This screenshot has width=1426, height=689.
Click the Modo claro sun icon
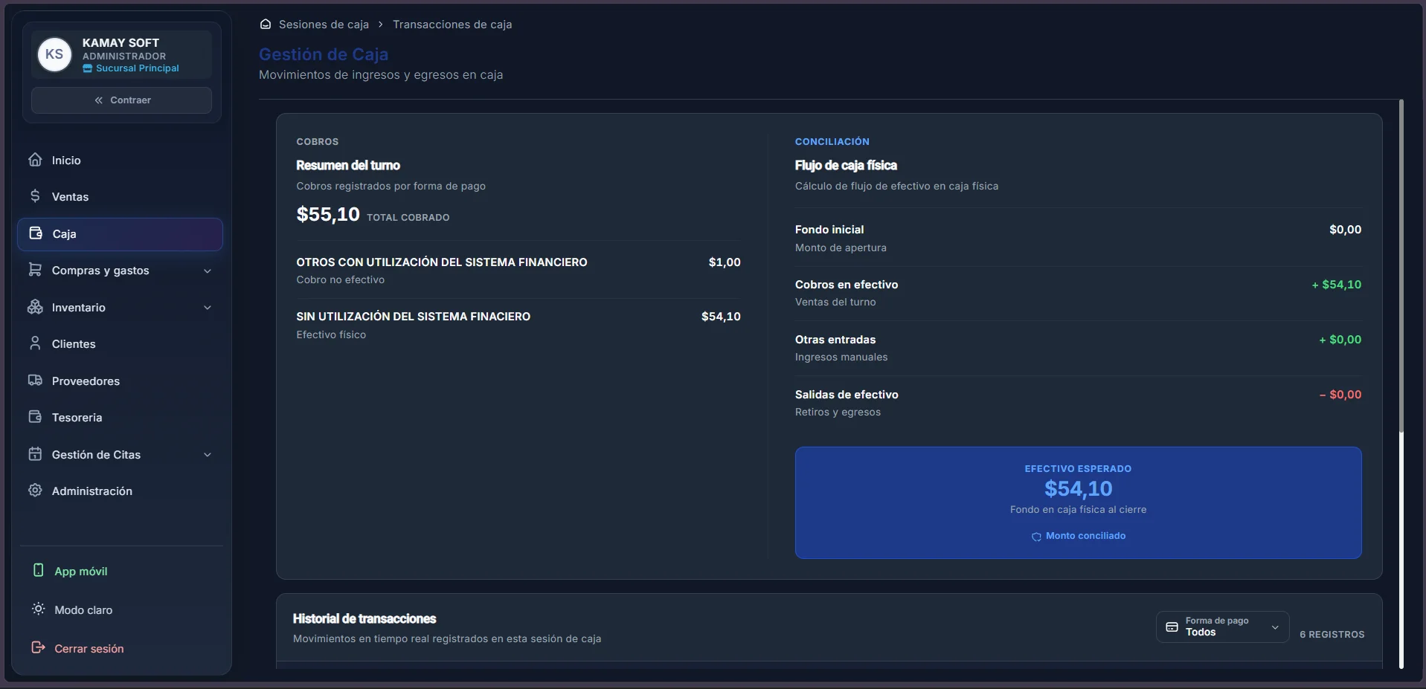coord(39,609)
